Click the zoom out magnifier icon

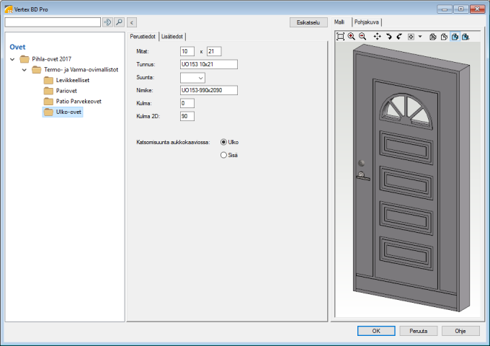(362, 36)
